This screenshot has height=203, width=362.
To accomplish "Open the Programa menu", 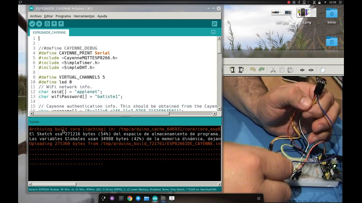I will [63, 16].
